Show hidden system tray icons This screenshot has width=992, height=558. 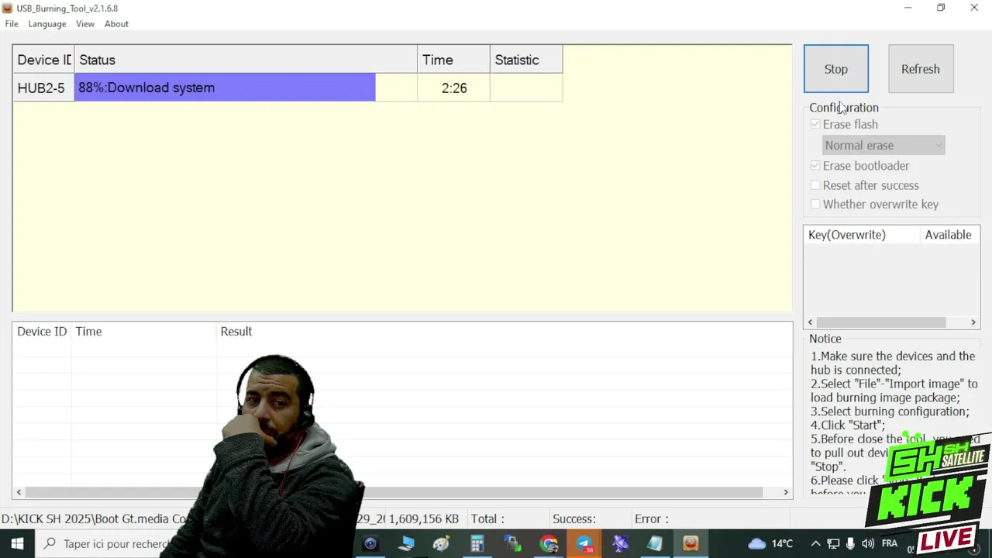[815, 543]
